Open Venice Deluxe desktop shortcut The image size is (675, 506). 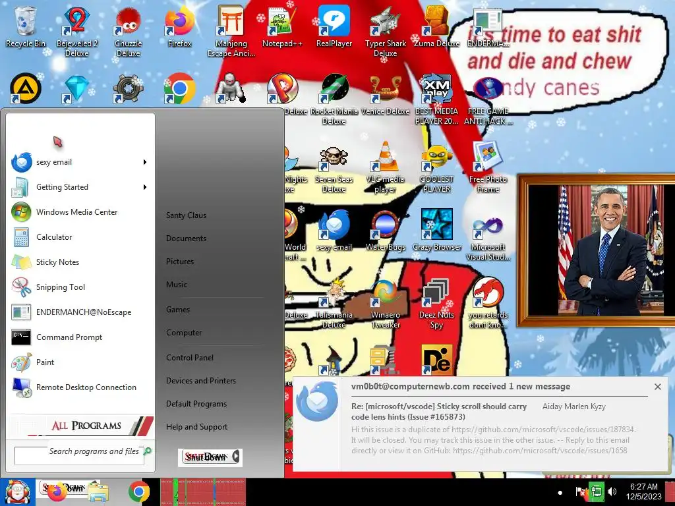pos(385,95)
